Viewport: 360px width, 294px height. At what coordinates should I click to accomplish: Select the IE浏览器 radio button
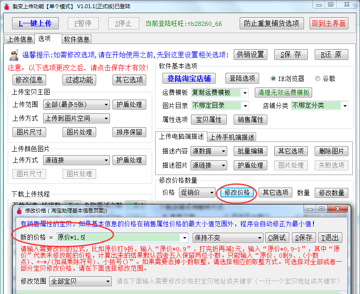click(x=273, y=78)
